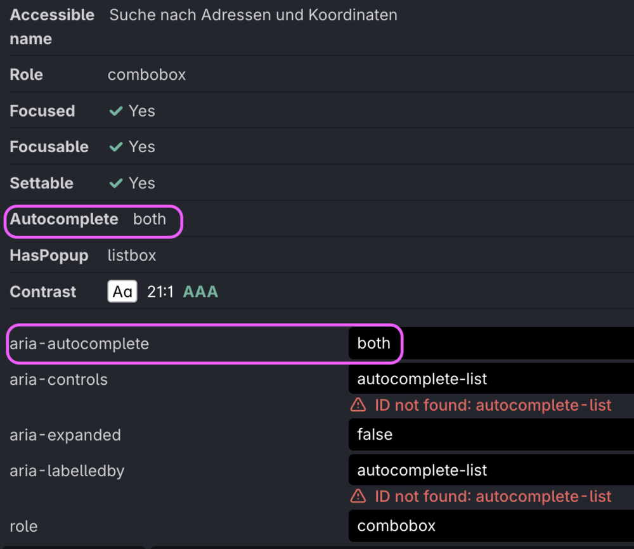Click the highlighted aria-autocomplete value 'both'
Viewport: 634px width, 549px height.
374,343
